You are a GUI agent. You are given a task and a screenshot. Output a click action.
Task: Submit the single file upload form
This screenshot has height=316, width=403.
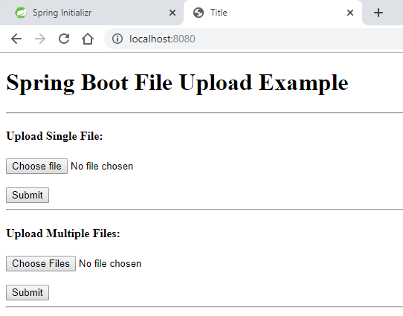point(28,196)
